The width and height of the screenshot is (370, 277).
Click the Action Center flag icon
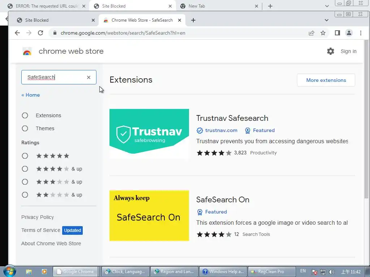314,272
